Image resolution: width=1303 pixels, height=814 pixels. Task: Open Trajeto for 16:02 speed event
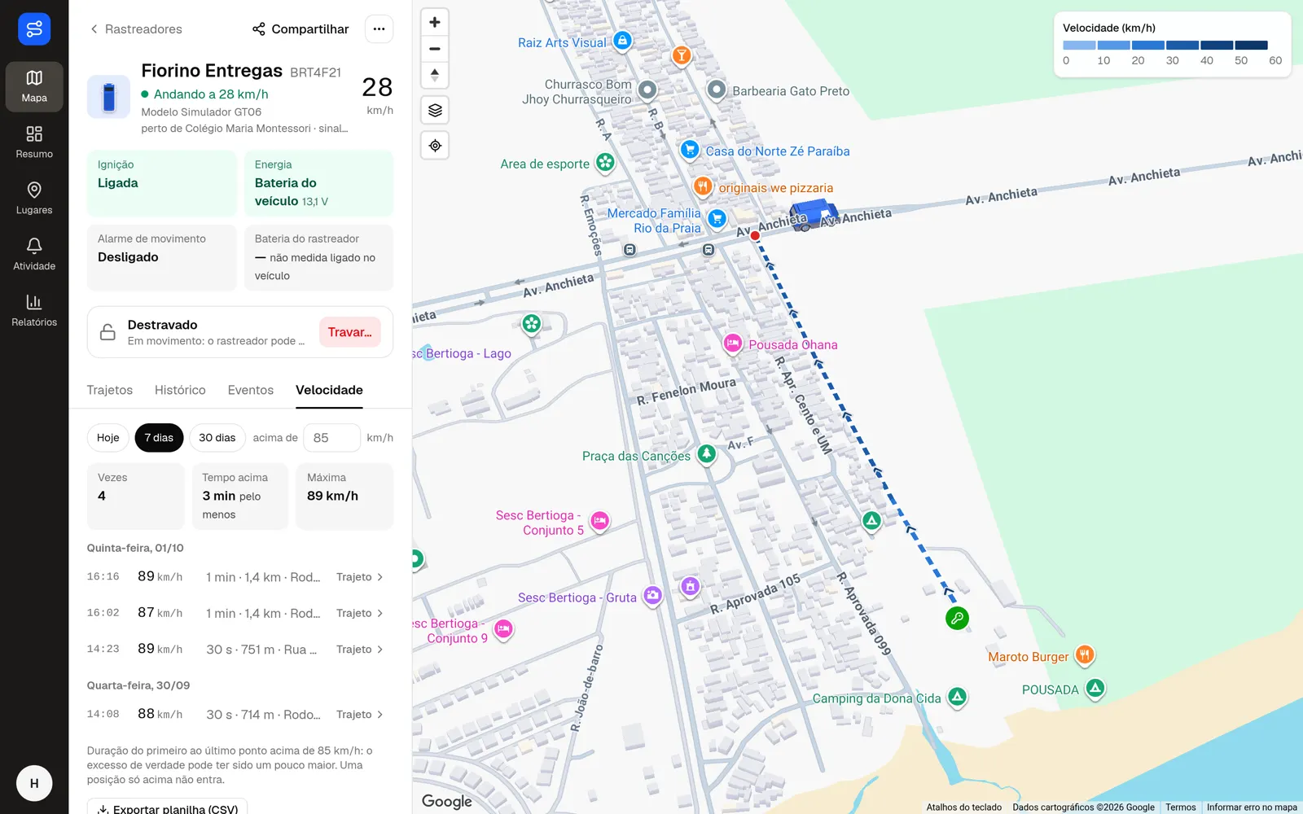click(359, 613)
